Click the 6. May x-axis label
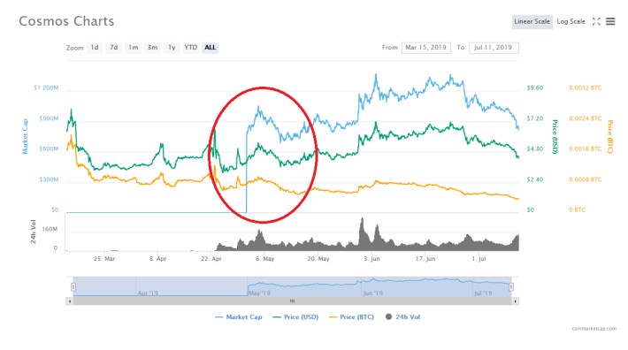This screenshot has width=628, height=350. tap(264, 259)
